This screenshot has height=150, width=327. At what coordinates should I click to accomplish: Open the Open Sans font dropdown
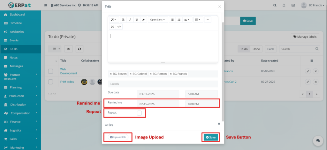pos(157,20)
